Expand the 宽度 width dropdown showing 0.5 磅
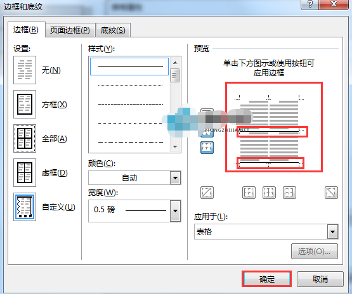Image resolution: width=352 pixels, height=294 pixels. click(x=134, y=211)
